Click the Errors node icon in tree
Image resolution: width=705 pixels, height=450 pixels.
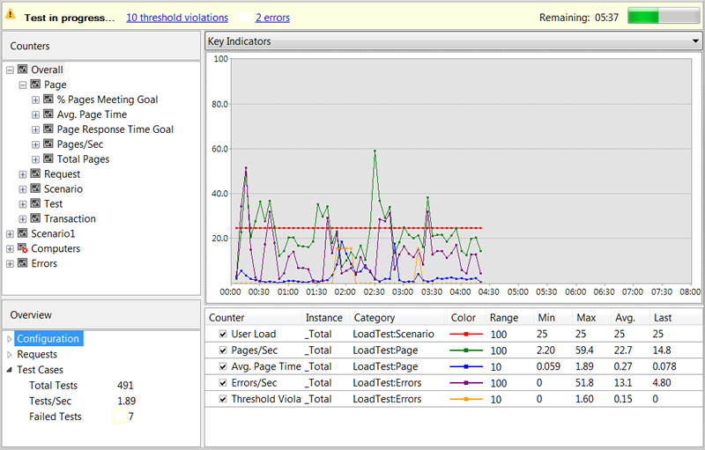22,264
